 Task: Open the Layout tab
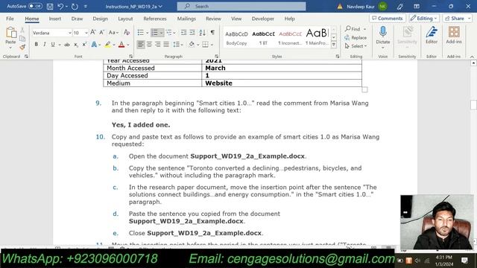125,19
